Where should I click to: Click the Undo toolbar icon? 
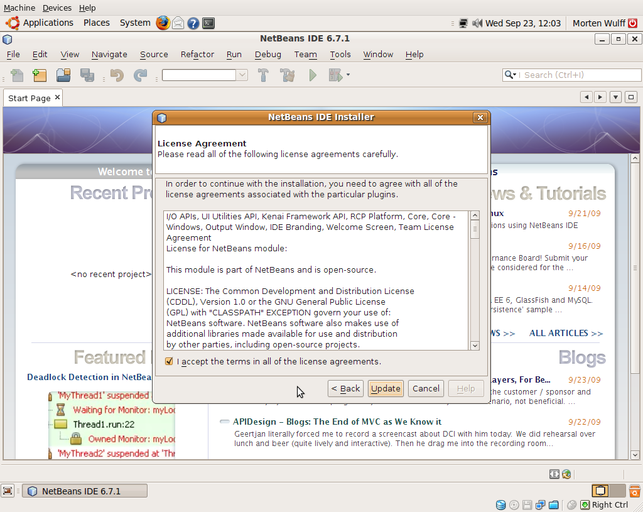117,75
